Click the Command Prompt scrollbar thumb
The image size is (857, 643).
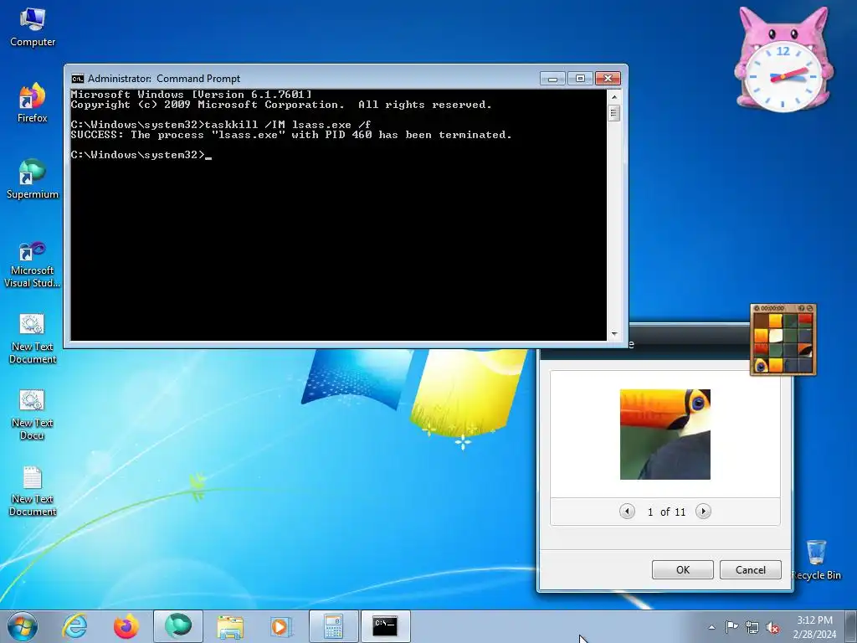[x=613, y=113]
